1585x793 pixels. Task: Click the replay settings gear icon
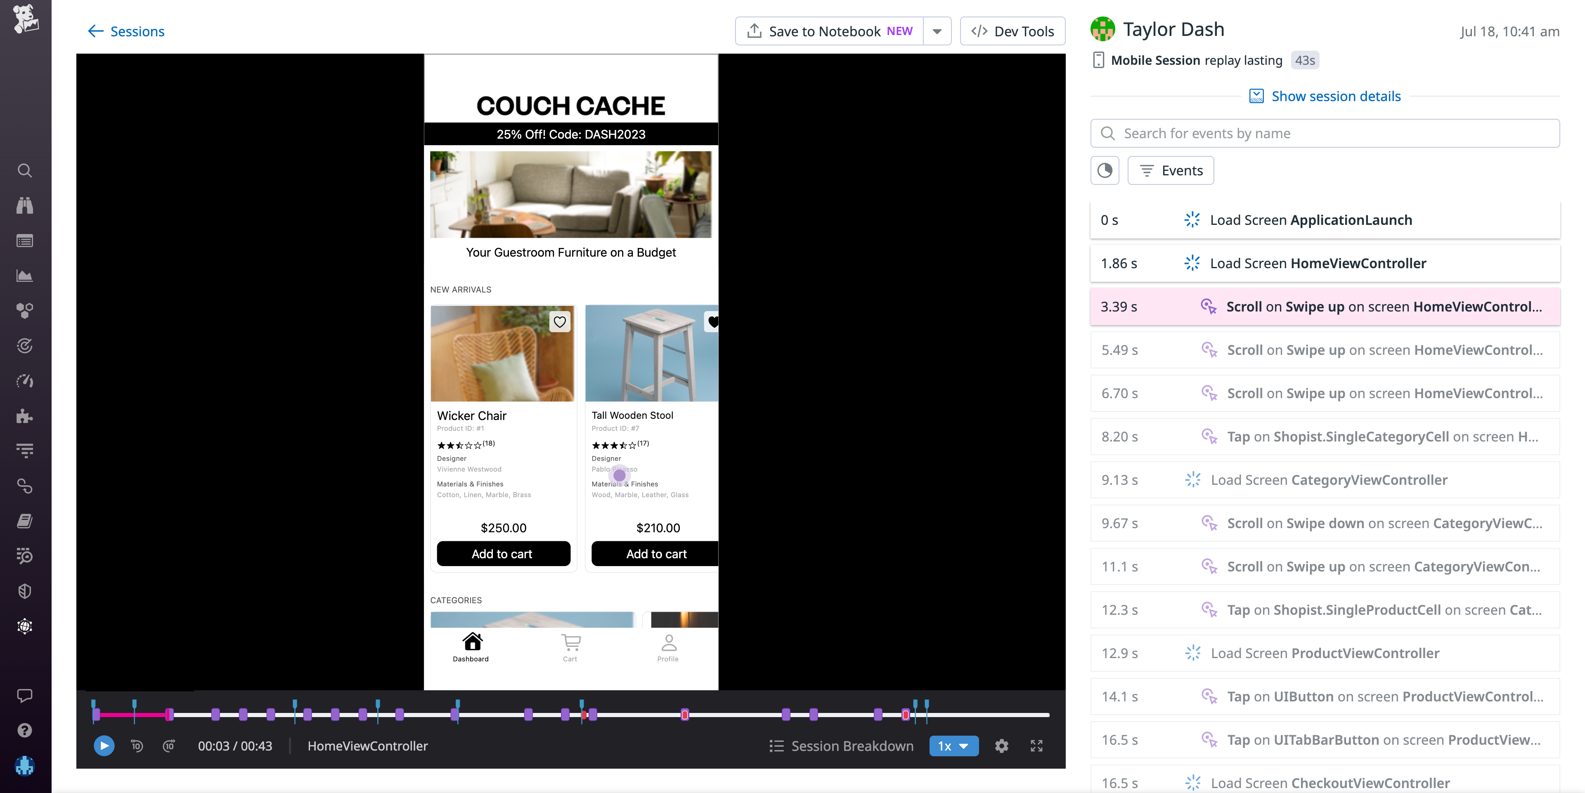tap(1001, 746)
